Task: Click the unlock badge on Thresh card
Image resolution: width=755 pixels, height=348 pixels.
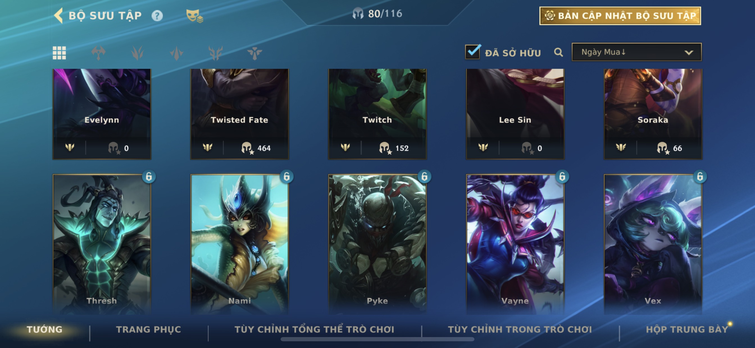Action: [x=149, y=177]
